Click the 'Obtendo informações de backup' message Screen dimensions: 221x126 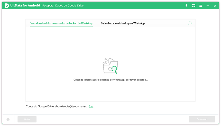pos(110,80)
